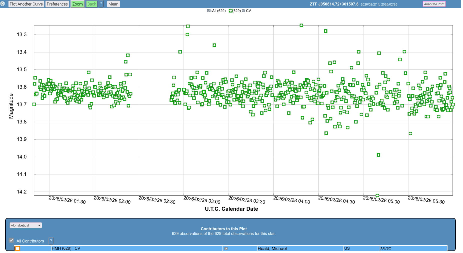463x253 pixels.
Task: Toggle the HMH contributor row checkbox
Action: [x=226, y=248]
